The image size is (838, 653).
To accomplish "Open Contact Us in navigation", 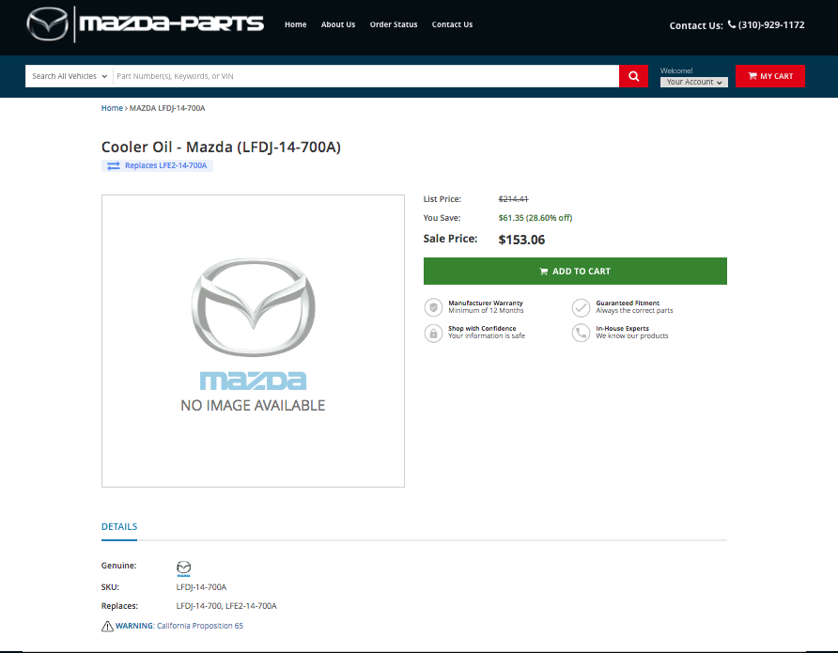I will pyautogui.click(x=452, y=24).
